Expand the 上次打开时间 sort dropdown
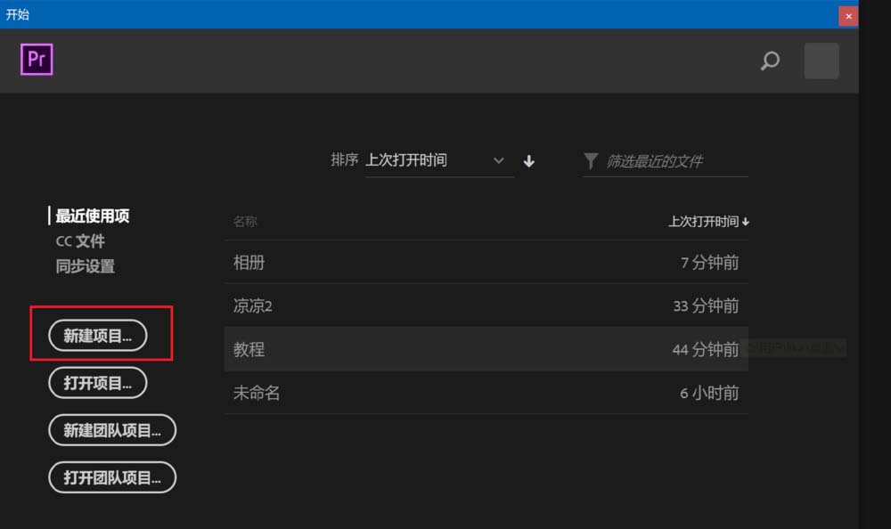 pyautogui.click(x=439, y=161)
